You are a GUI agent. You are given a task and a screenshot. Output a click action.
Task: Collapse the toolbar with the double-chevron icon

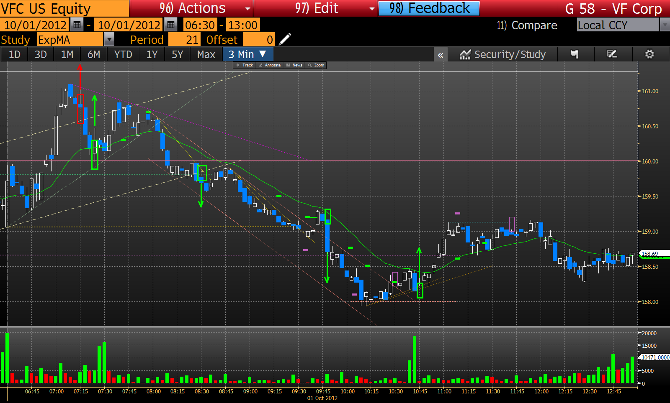(x=441, y=55)
